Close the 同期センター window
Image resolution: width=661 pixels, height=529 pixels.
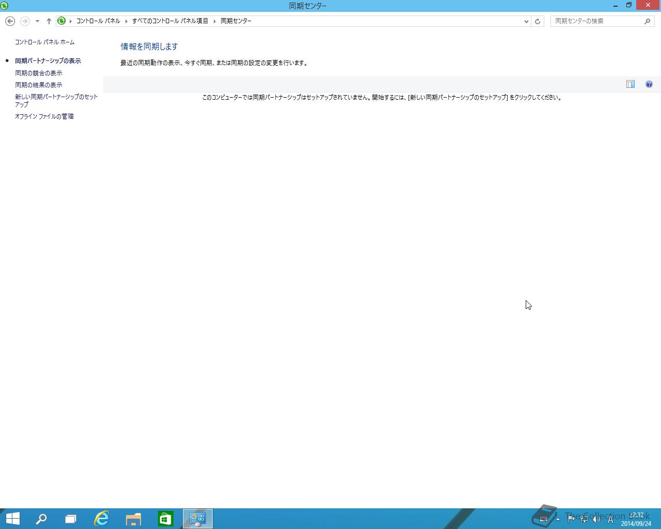click(648, 5)
